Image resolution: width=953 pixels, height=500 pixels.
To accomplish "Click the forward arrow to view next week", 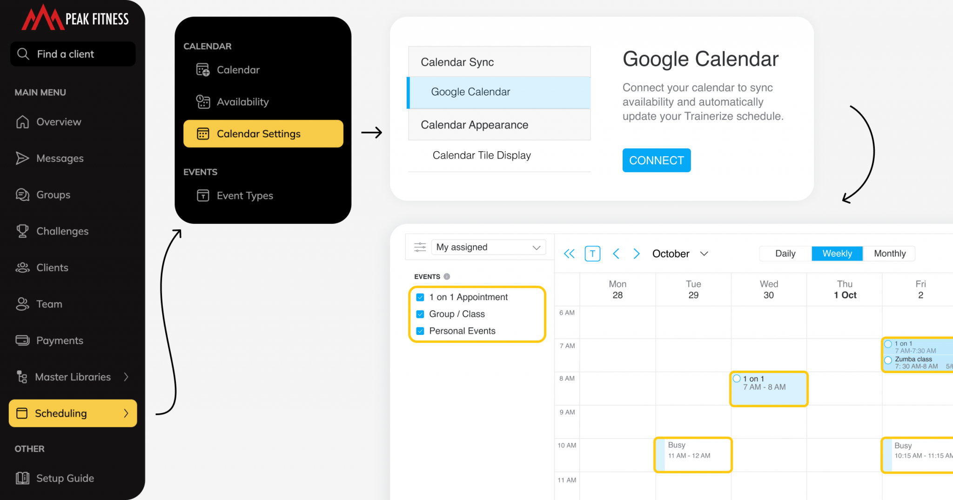I will point(637,253).
